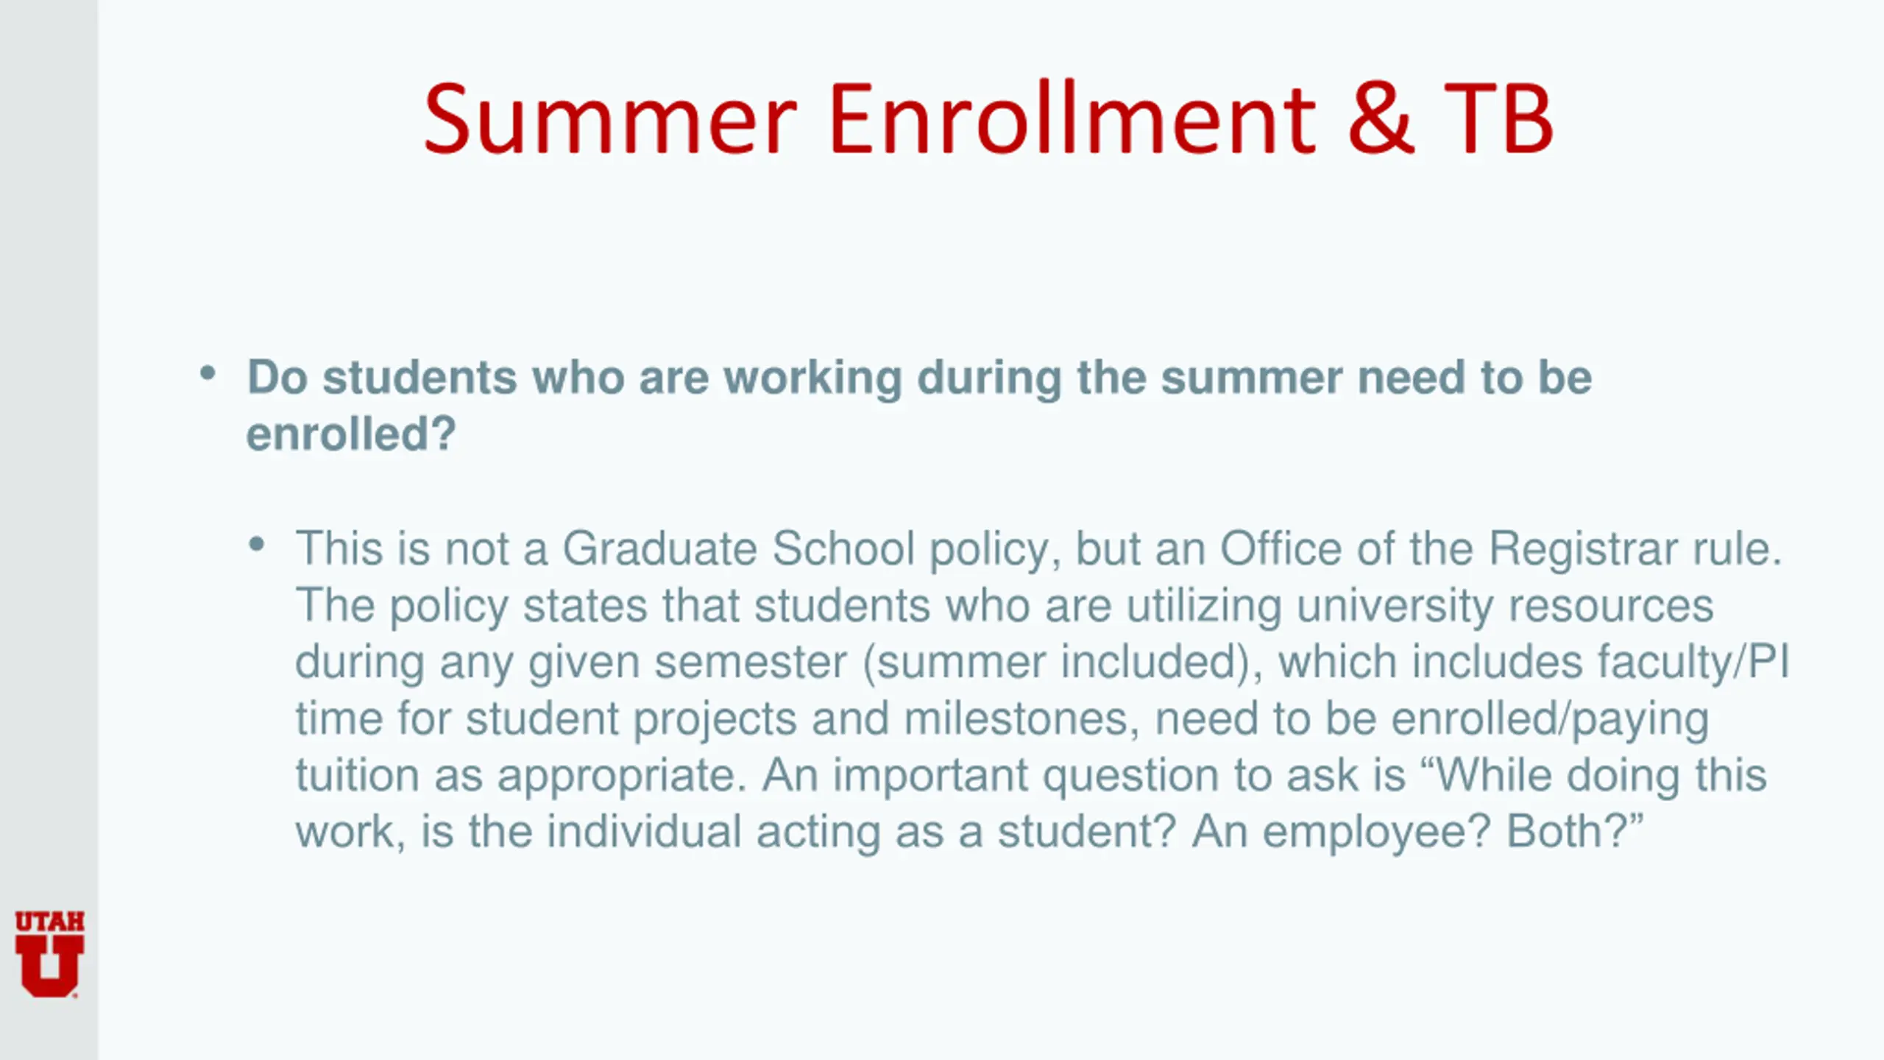Click the sub-bullet dot before "This is not"
This screenshot has height=1060, width=1884.
[256, 545]
